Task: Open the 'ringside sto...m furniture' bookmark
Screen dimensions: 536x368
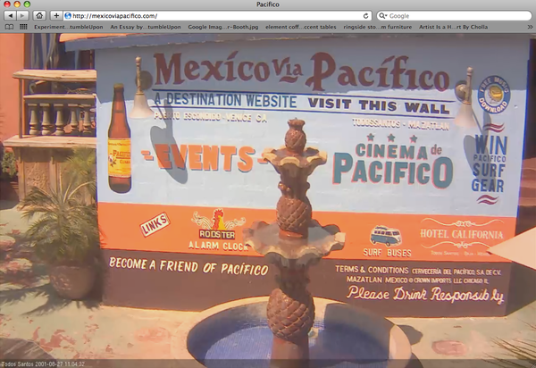Action: point(377,27)
